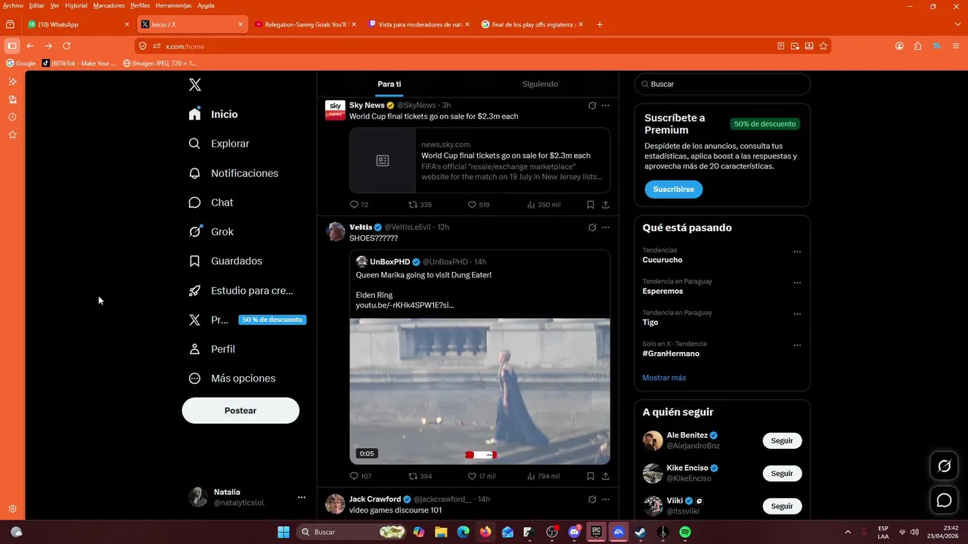Go to Inicio in sidebar
Screen dimensions: 968x544
click(213, 114)
